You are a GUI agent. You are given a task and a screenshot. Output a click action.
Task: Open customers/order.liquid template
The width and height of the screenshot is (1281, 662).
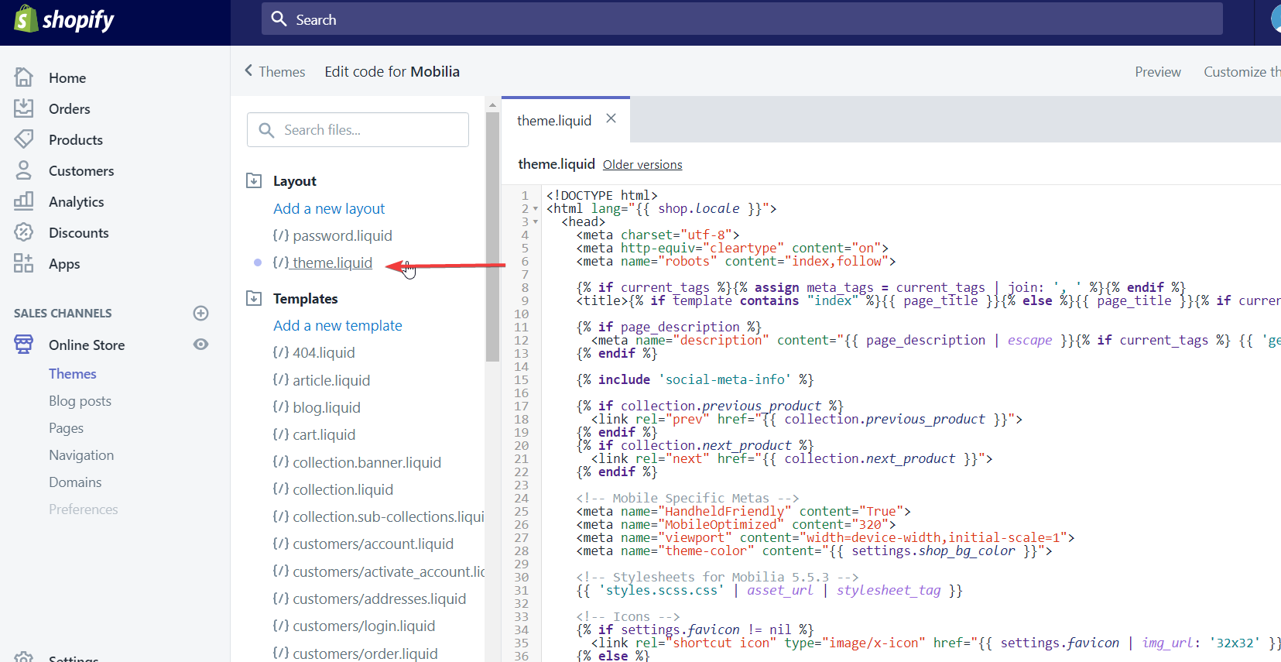[x=365, y=653]
